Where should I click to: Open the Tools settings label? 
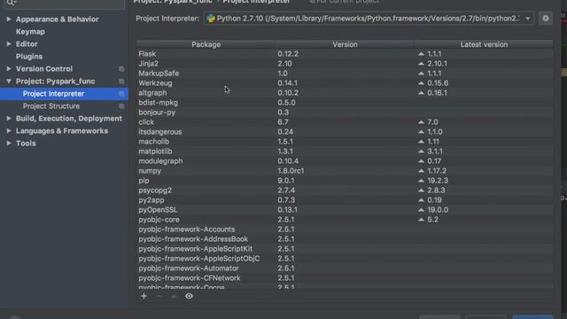click(x=26, y=144)
